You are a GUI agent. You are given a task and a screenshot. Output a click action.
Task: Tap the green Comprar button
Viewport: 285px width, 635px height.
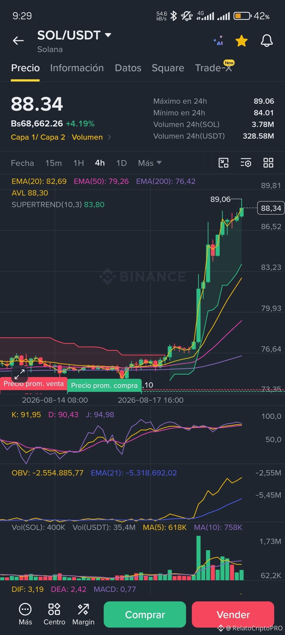[x=145, y=614]
